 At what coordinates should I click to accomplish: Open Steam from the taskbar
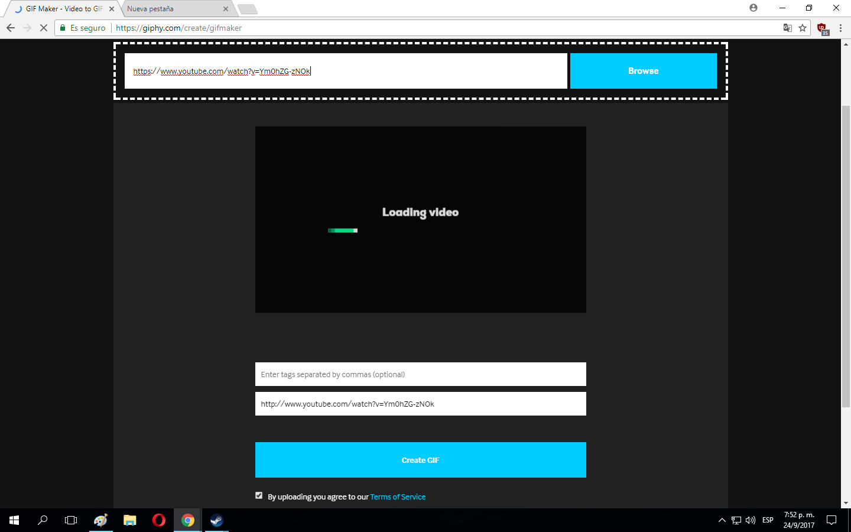click(216, 520)
